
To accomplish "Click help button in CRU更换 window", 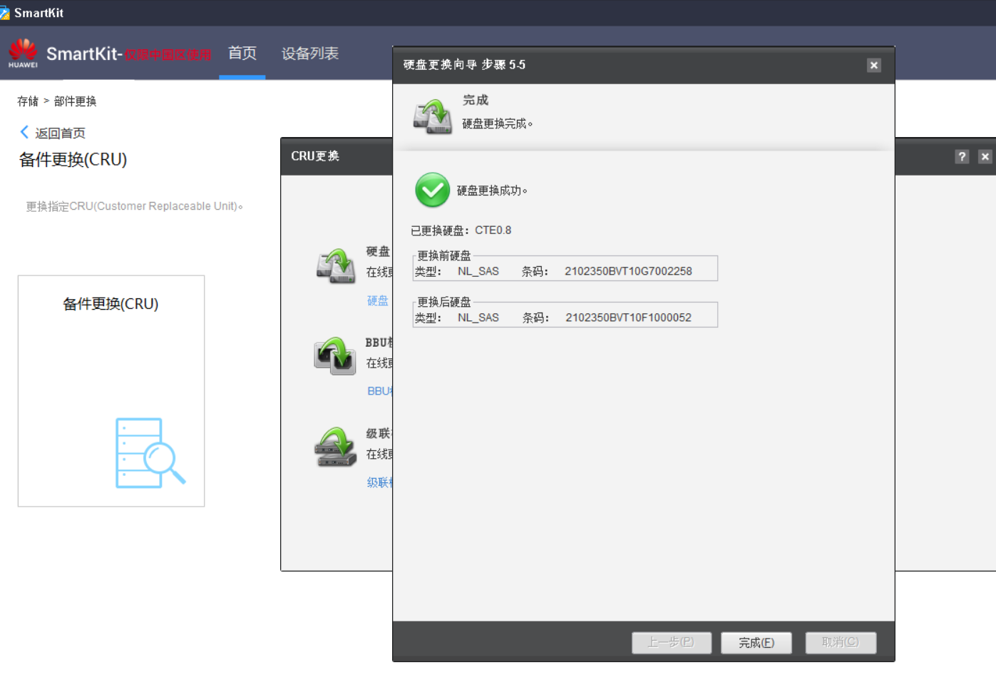I will 962,156.
